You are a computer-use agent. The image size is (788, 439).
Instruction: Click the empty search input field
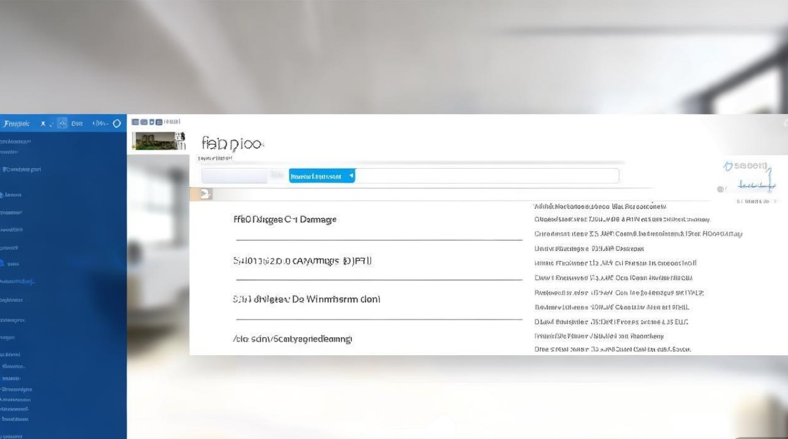487,176
